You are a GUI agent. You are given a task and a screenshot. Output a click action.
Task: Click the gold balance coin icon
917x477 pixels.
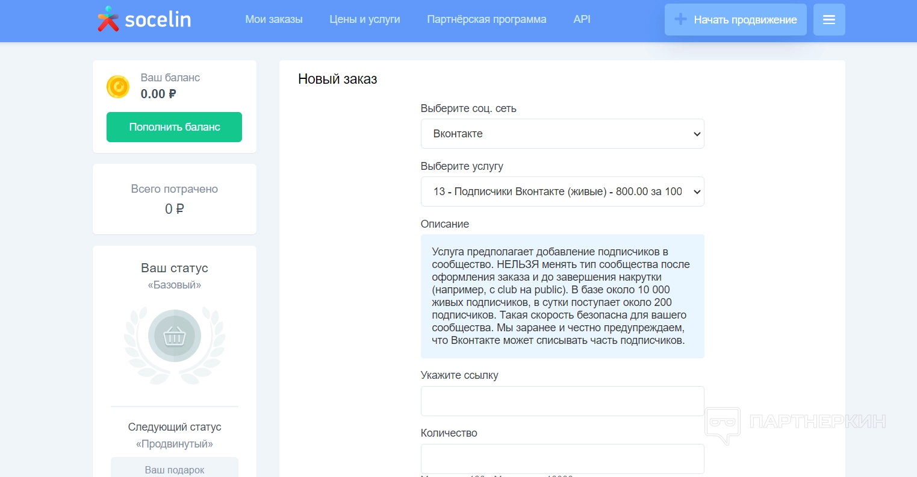[x=118, y=87]
